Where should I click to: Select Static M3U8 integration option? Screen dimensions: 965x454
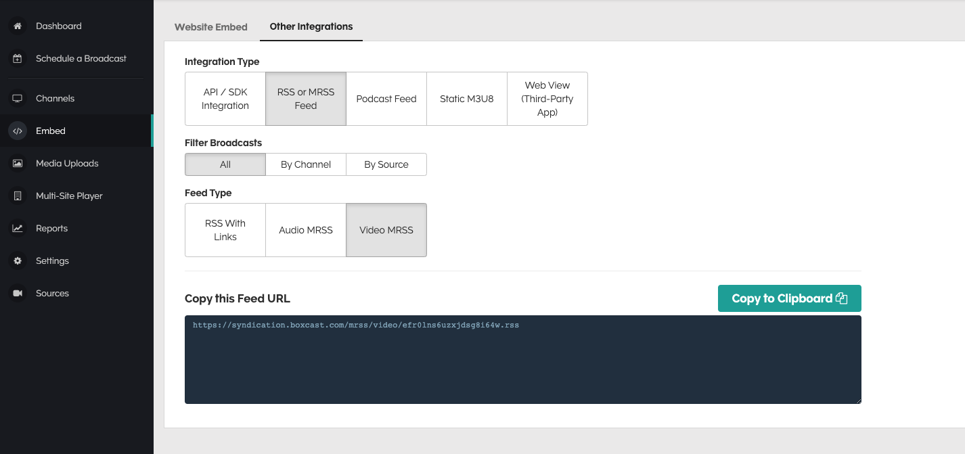coord(467,99)
